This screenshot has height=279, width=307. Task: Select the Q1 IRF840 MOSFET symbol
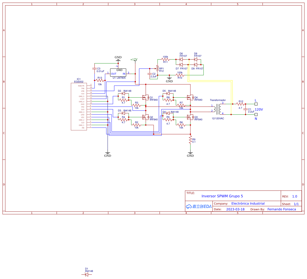(145, 98)
